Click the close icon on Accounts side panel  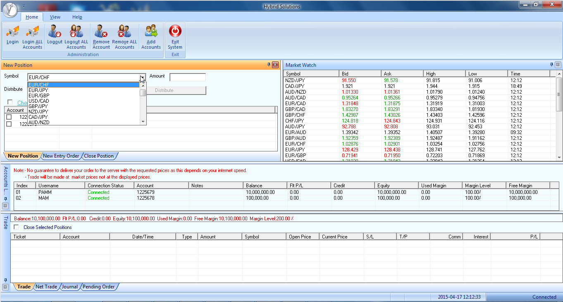5,205
